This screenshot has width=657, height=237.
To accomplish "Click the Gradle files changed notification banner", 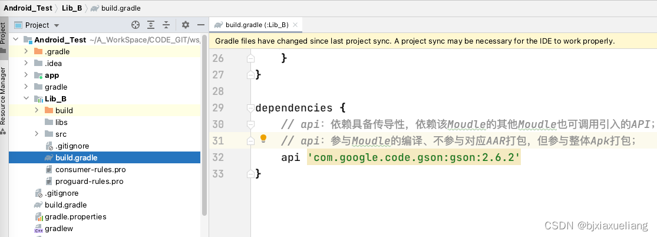I will [433, 41].
